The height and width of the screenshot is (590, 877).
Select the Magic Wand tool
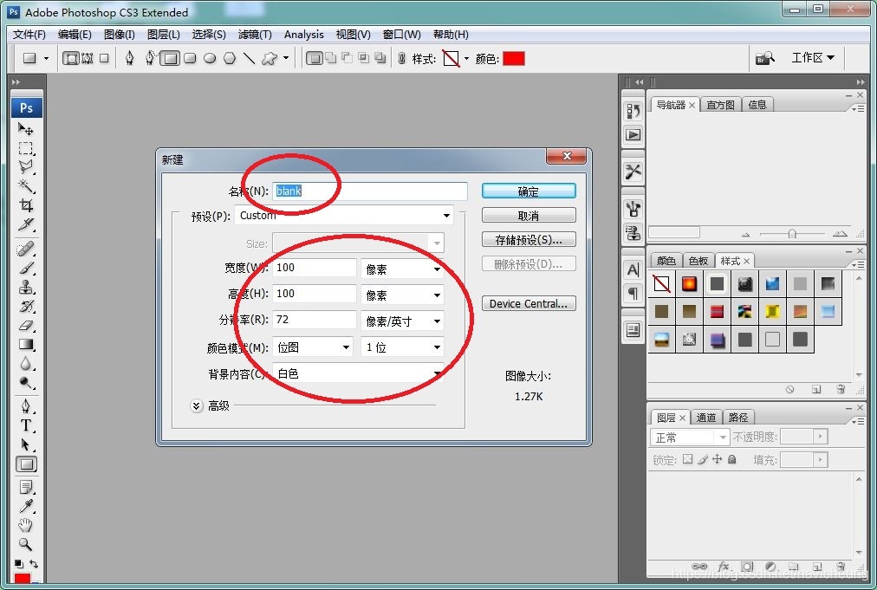coord(26,185)
